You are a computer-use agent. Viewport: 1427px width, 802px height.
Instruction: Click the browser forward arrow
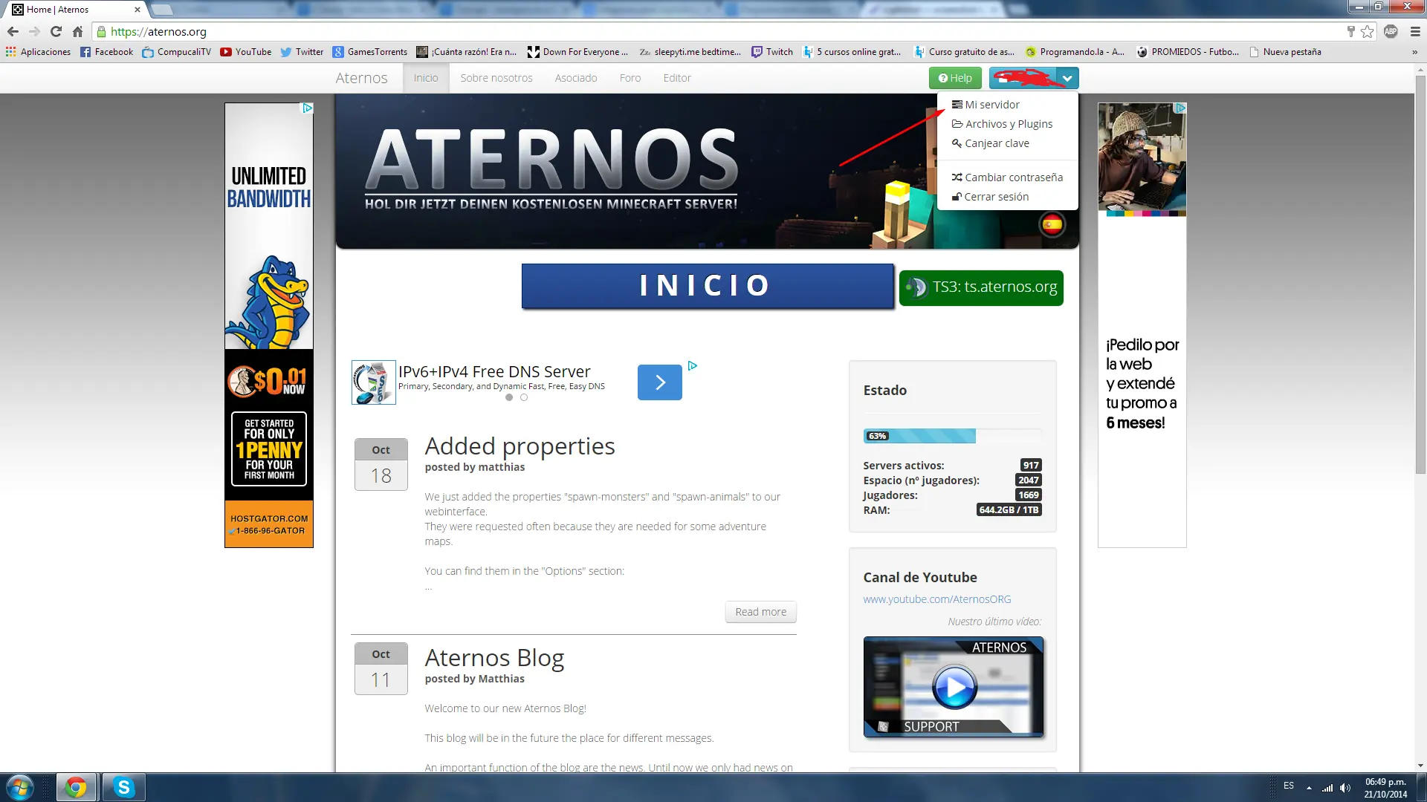(x=34, y=31)
